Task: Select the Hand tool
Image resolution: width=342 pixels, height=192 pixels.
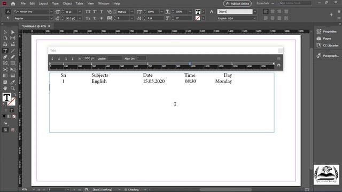Action: [x=5, y=89]
